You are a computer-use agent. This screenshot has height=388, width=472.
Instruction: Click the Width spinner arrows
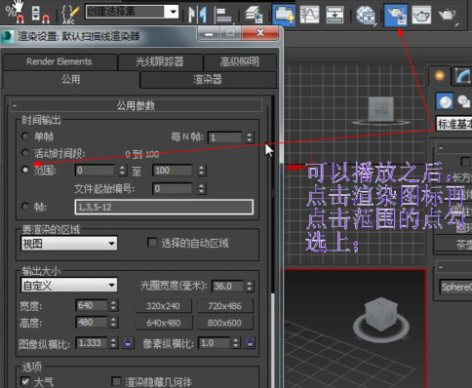[x=113, y=305]
